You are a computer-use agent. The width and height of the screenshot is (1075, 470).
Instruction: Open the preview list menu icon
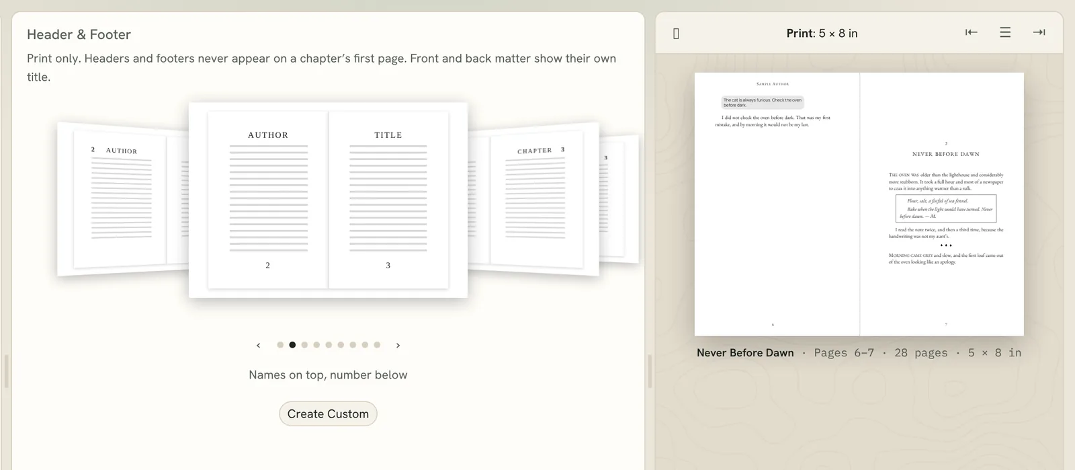[1005, 32]
